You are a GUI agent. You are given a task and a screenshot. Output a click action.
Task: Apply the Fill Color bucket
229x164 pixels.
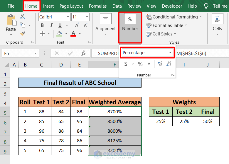(x=59, y=34)
